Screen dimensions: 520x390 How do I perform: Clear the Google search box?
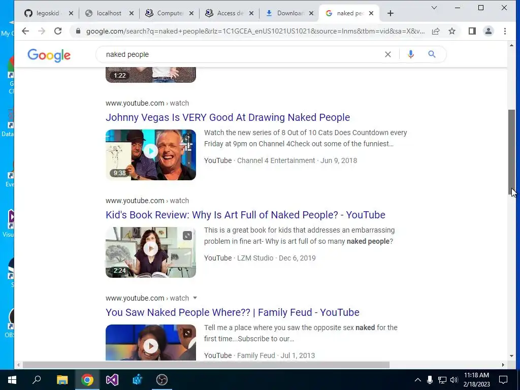(x=387, y=54)
